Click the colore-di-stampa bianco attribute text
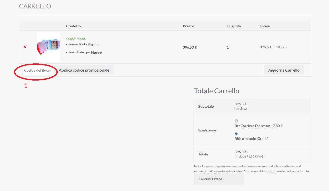329x191 pixels. 84,53
